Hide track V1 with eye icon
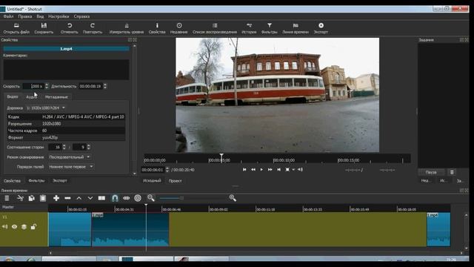The height and width of the screenshot is (267, 474). (14, 227)
